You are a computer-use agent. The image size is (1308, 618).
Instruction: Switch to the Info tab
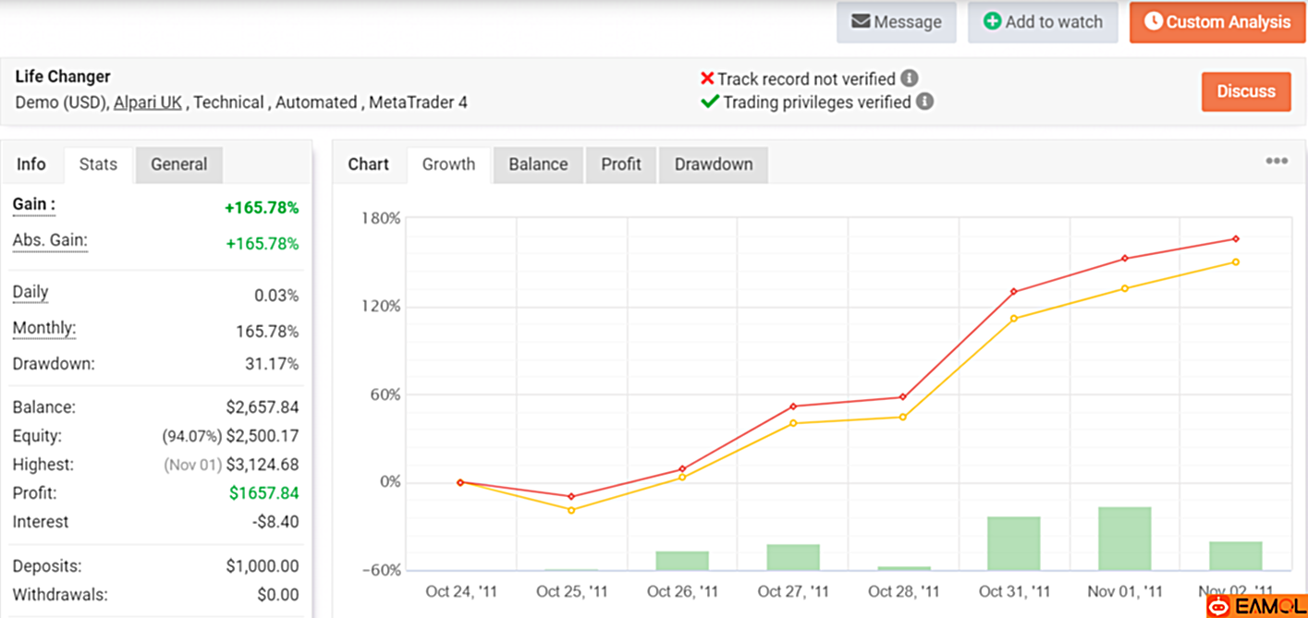(x=31, y=164)
